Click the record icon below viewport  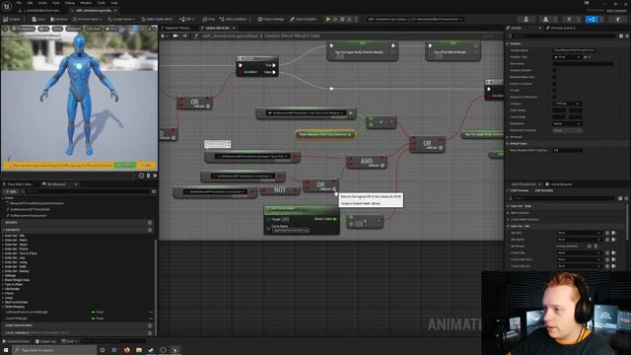tap(141, 176)
